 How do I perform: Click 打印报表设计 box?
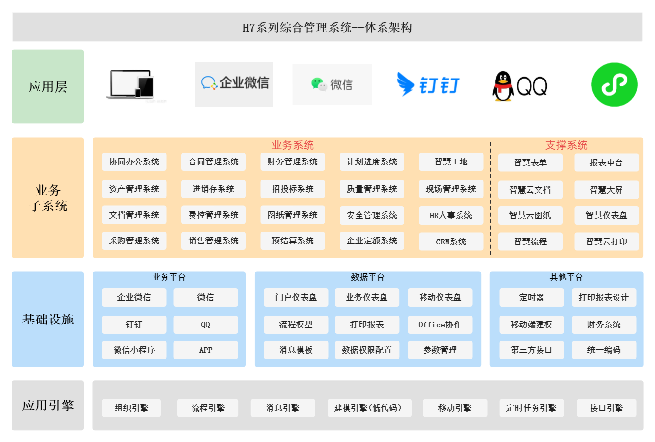604,298
